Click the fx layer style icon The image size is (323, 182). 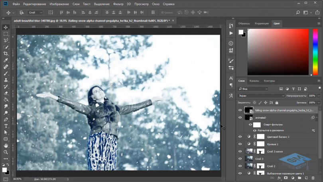coord(280,178)
